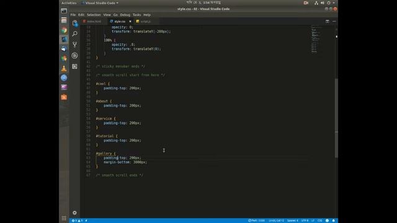Image resolution: width=397 pixels, height=223 pixels.
Task: Open the File menu
Action: 73,15
